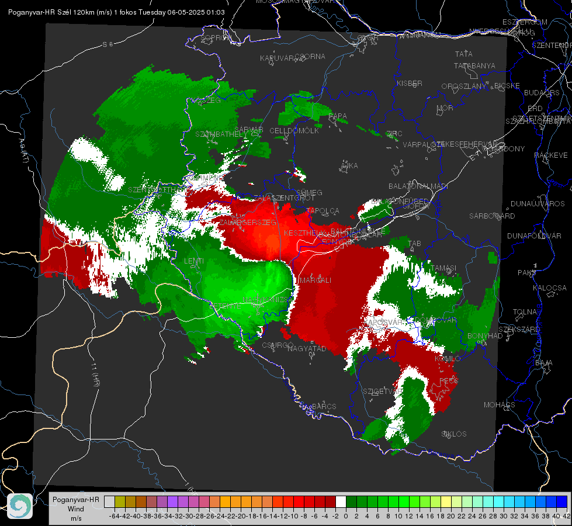Click the RACKEVE city label

point(551,155)
